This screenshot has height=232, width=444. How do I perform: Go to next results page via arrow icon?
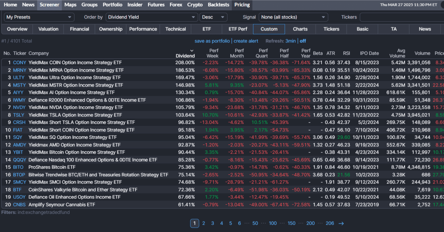(342, 223)
